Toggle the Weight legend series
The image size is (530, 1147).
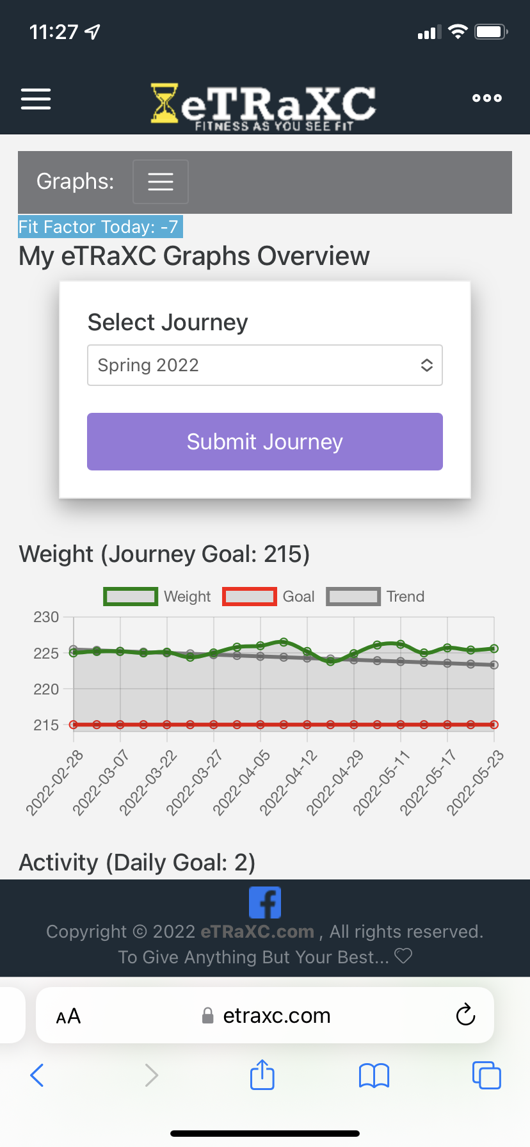tap(157, 597)
